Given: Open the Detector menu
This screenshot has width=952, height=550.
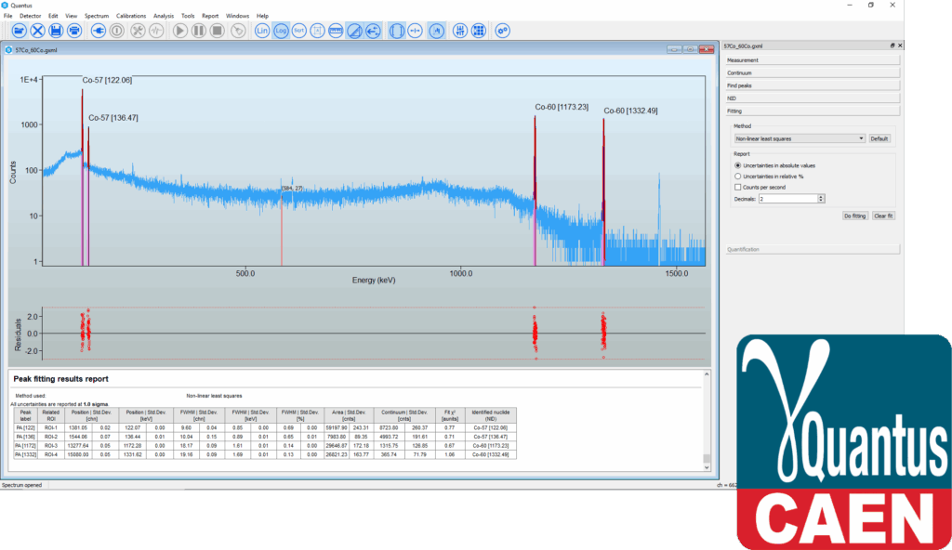Looking at the screenshot, I should click(x=31, y=16).
